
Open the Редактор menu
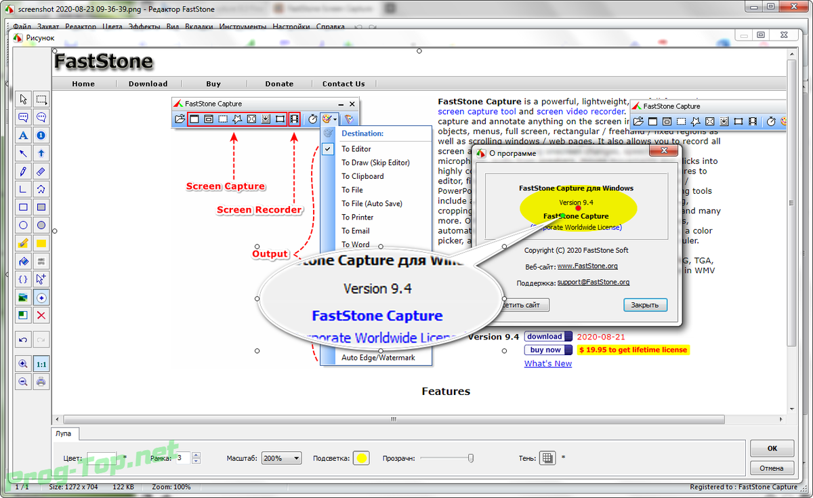click(x=81, y=27)
